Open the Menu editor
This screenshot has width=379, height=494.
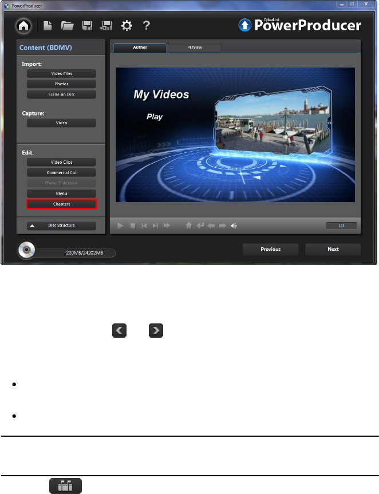(61, 193)
